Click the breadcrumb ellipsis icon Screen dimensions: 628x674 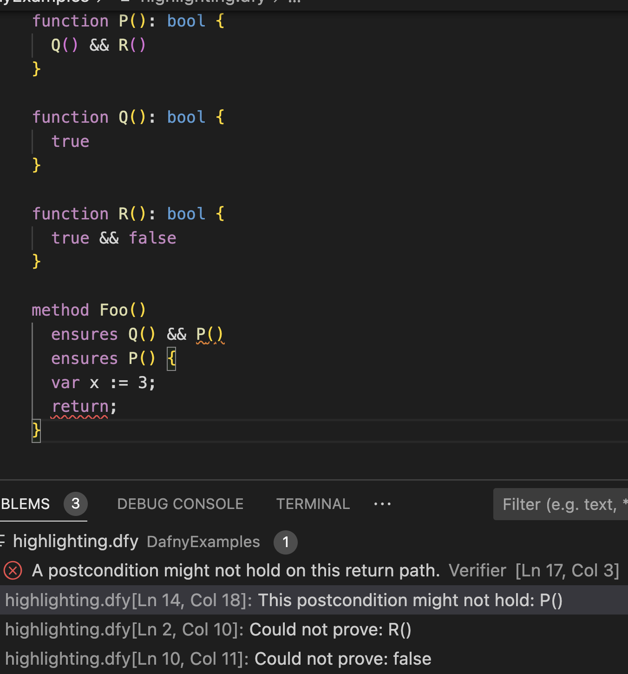coord(294,2)
